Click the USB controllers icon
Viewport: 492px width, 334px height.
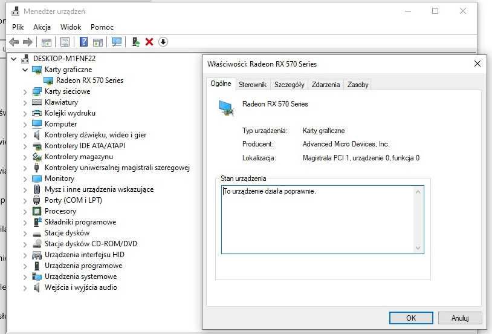pyautogui.click(x=37, y=168)
